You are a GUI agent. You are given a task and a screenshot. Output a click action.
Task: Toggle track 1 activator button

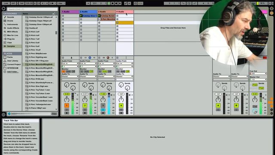click(67, 105)
